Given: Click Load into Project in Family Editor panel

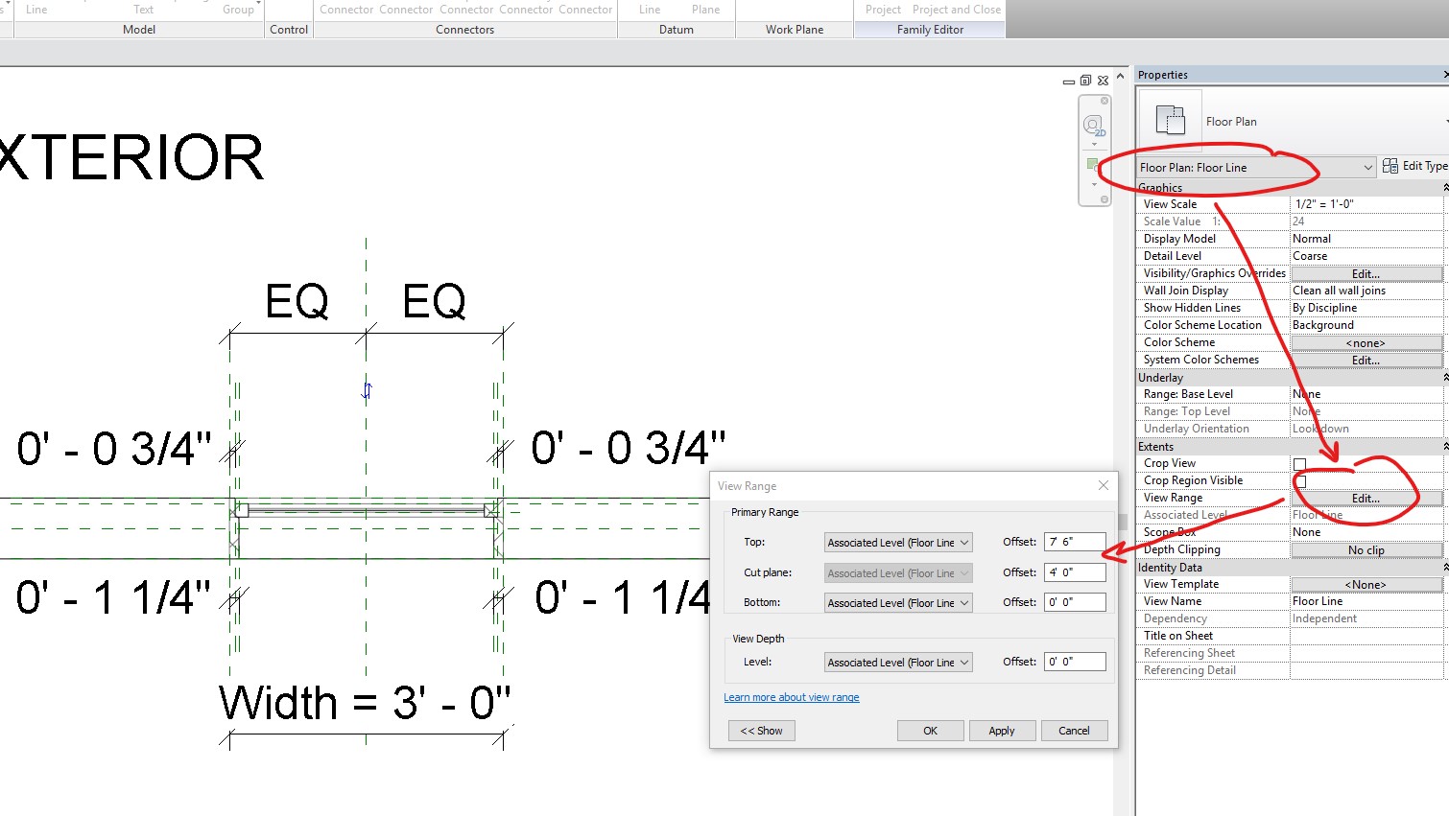Looking at the screenshot, I should point(882,9).
